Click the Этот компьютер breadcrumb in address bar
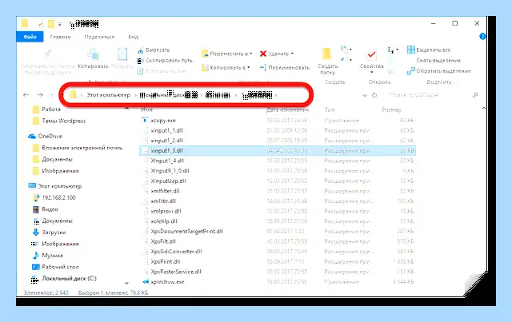 pos(109,95)
